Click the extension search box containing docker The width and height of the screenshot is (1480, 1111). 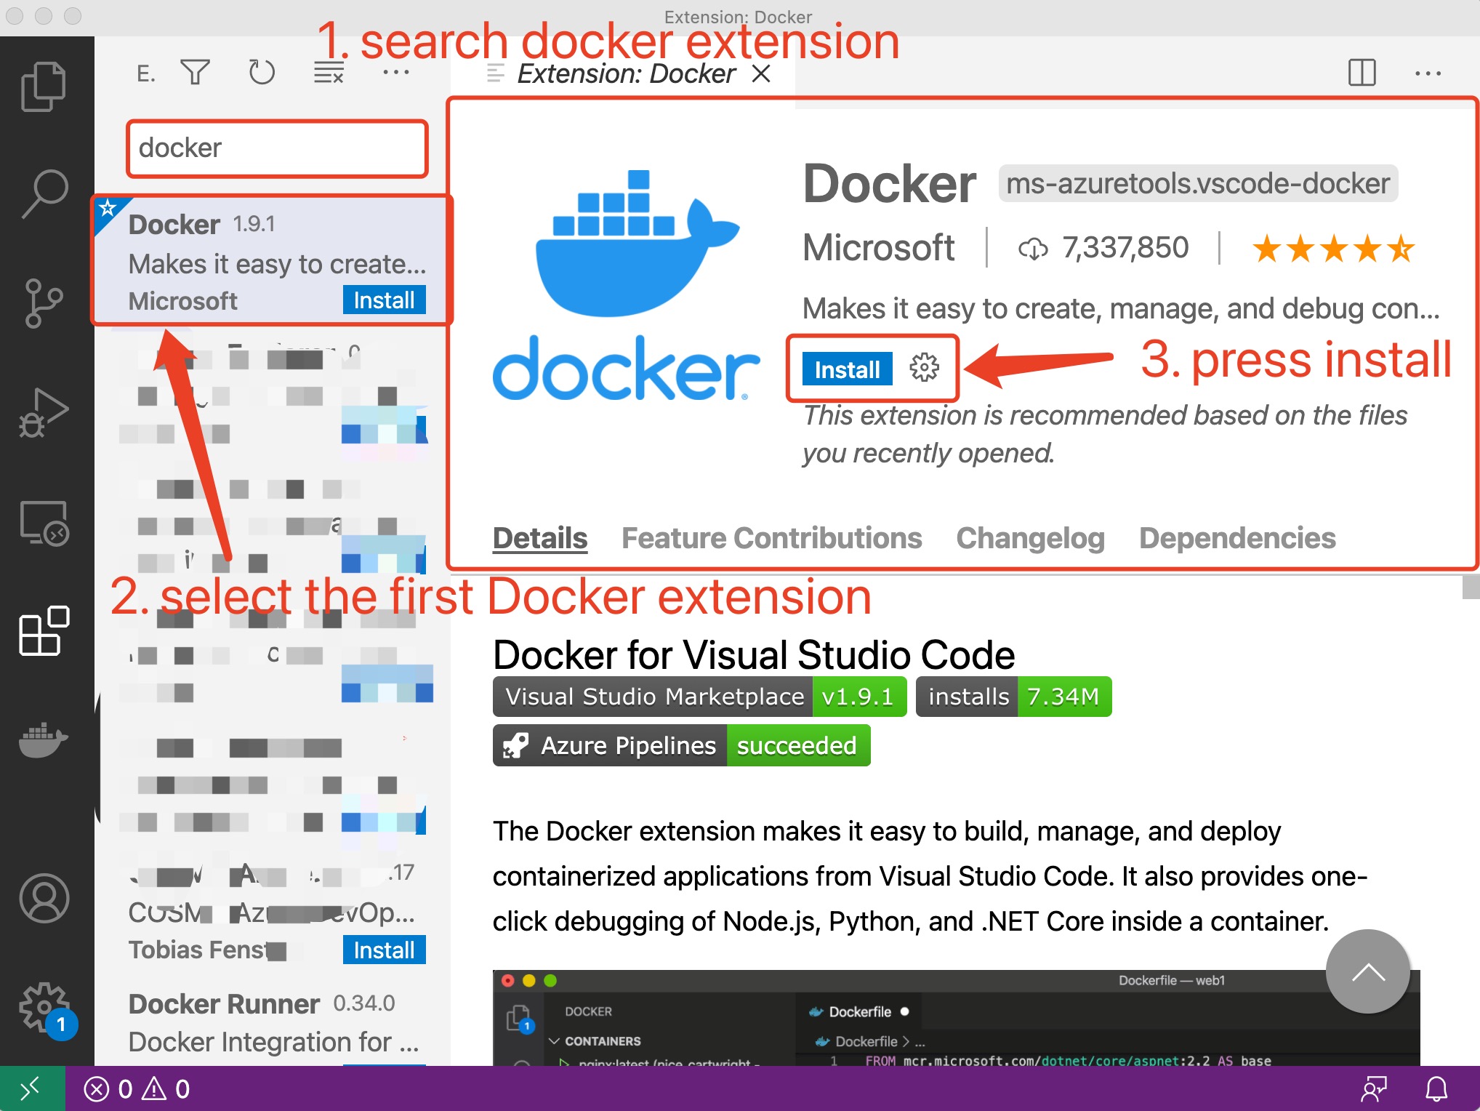277,148
